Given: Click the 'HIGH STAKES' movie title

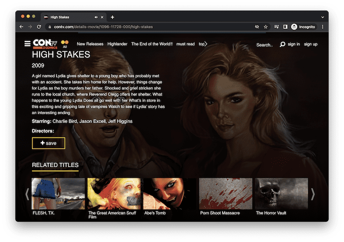Looking at the screenshot, I should 61,54.
